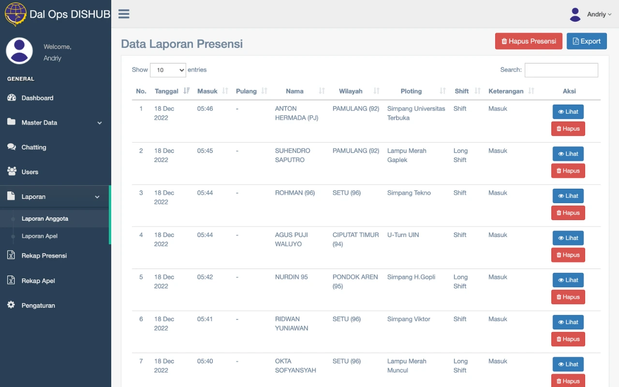Image resolution: width=619 pixels, height=387 pixels.
Task: Sort table by Nama column
Action: [x=295, y=91]
